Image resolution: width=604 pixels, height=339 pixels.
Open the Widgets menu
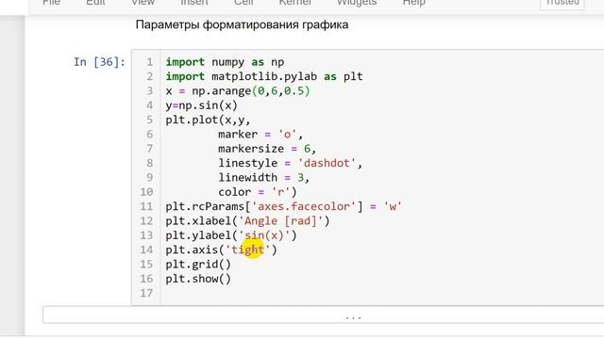[x=357, y=3]
